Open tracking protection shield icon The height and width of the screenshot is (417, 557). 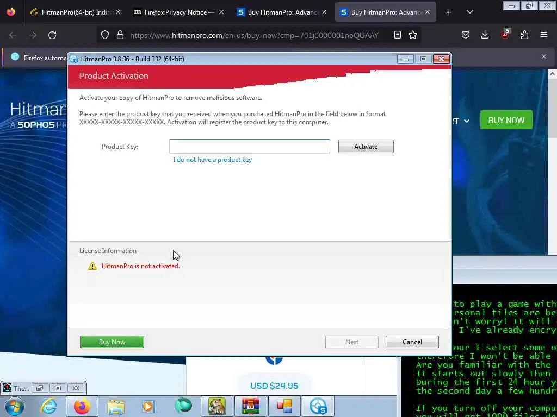[105, 35]
